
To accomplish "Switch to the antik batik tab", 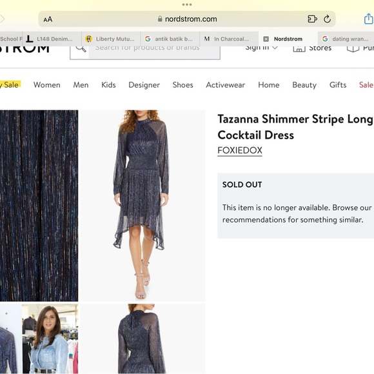I will pyautogui.click(x=170, y=39).
